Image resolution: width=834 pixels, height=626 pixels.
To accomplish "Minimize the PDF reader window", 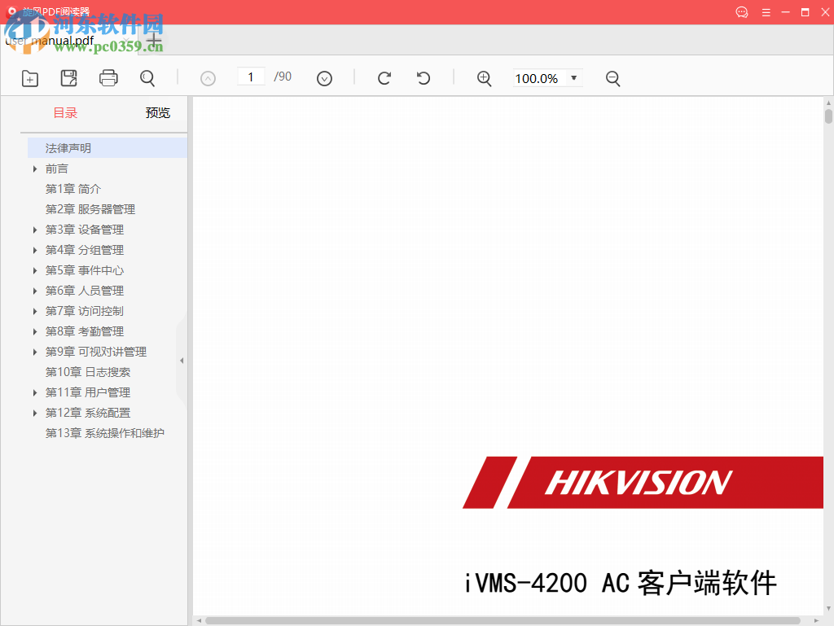I will pos(786,12).
